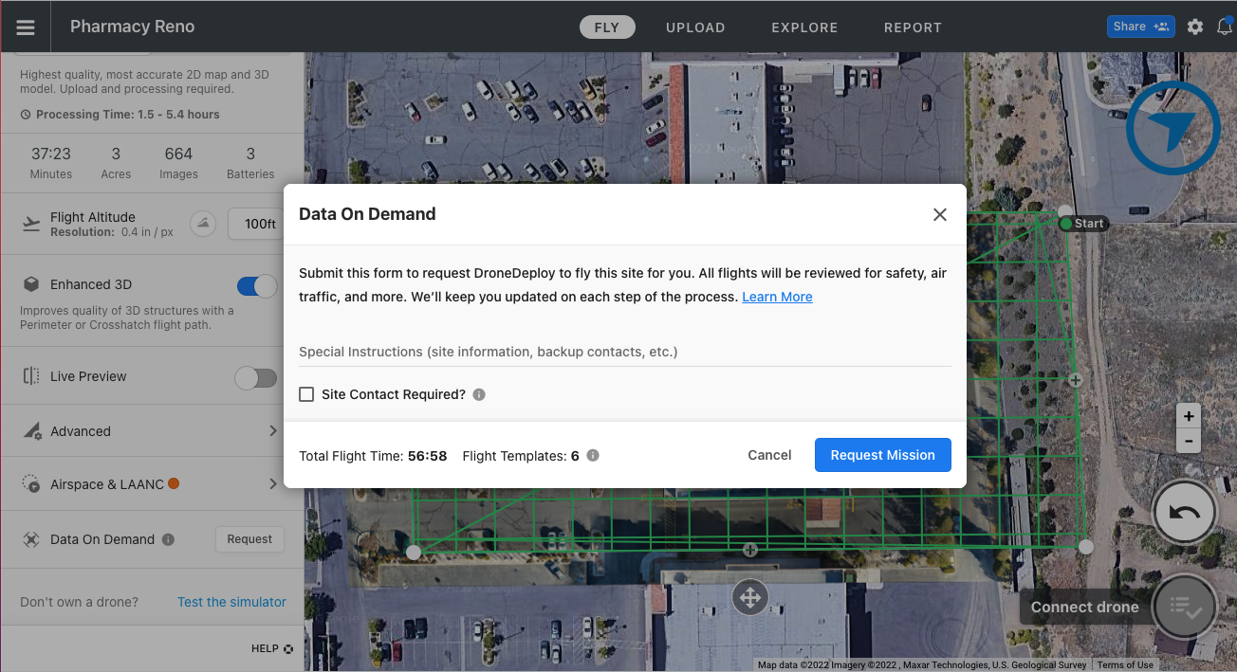The width and height of the screenshot is (1237, 672).
Task: Check the Site Contact Required checkbox
Action: pos(306,393)
